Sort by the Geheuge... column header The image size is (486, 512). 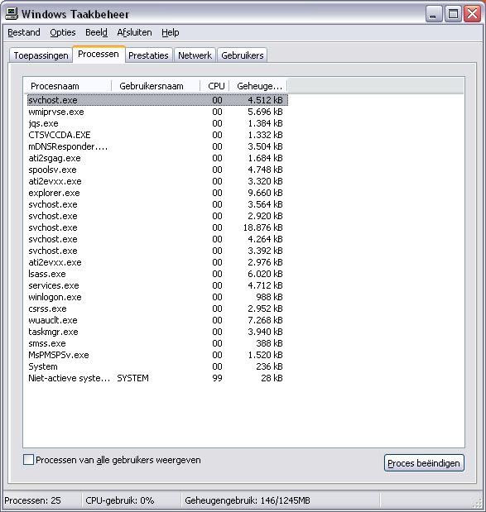(258, 86)
